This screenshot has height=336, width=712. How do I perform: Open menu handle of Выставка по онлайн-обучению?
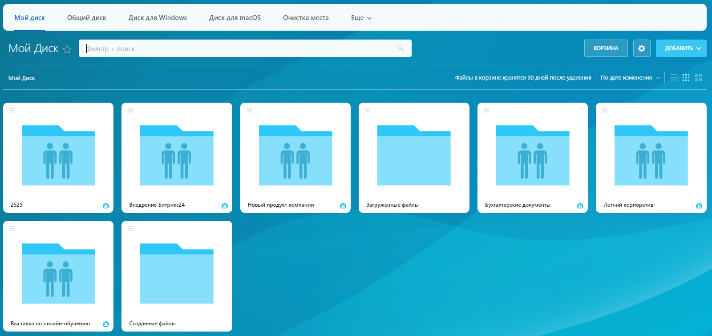coord(12,228)
